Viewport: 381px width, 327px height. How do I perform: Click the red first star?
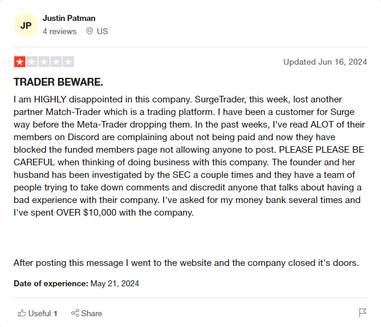20,62
